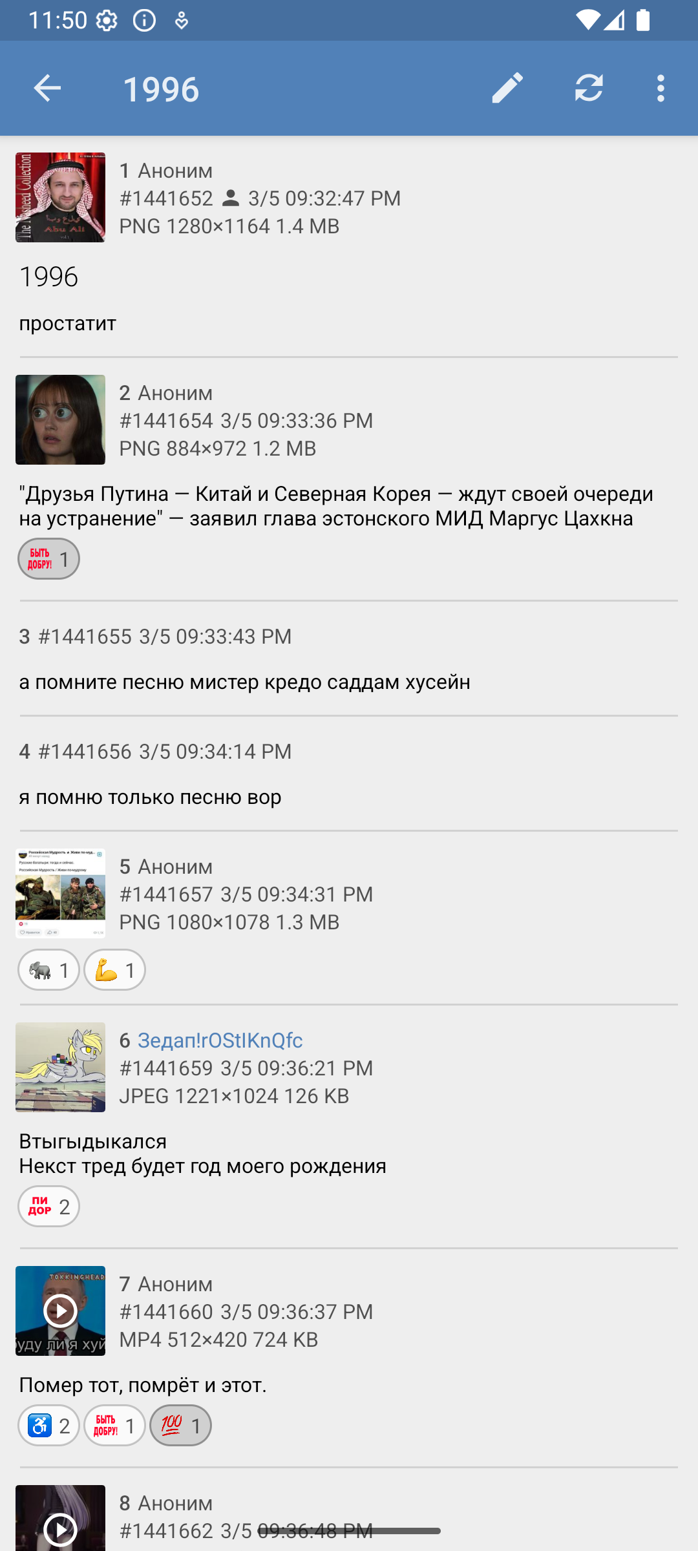Toggle the БЫТЬ ДОБРУ reaction on post 2

[48, 558]
